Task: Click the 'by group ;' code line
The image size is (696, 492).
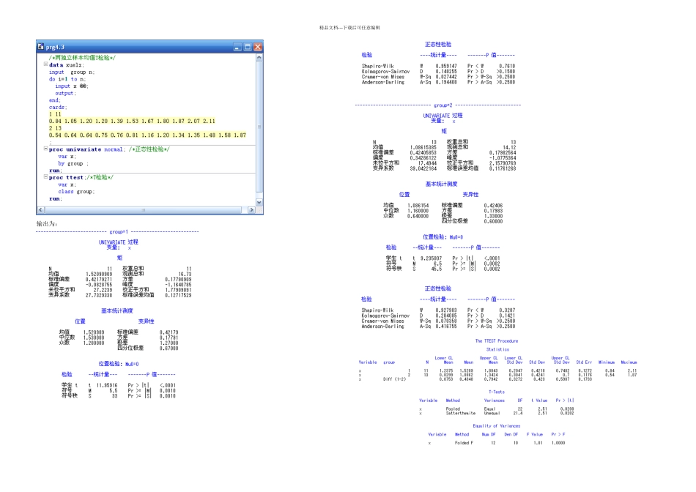Action: coord(73,163)
